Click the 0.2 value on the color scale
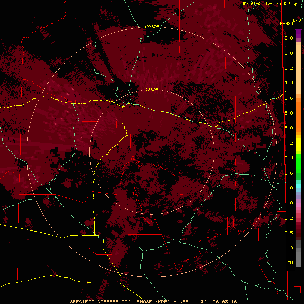Image resolution: width=304 pixels, height=304 pixels. tap(289, 218)
